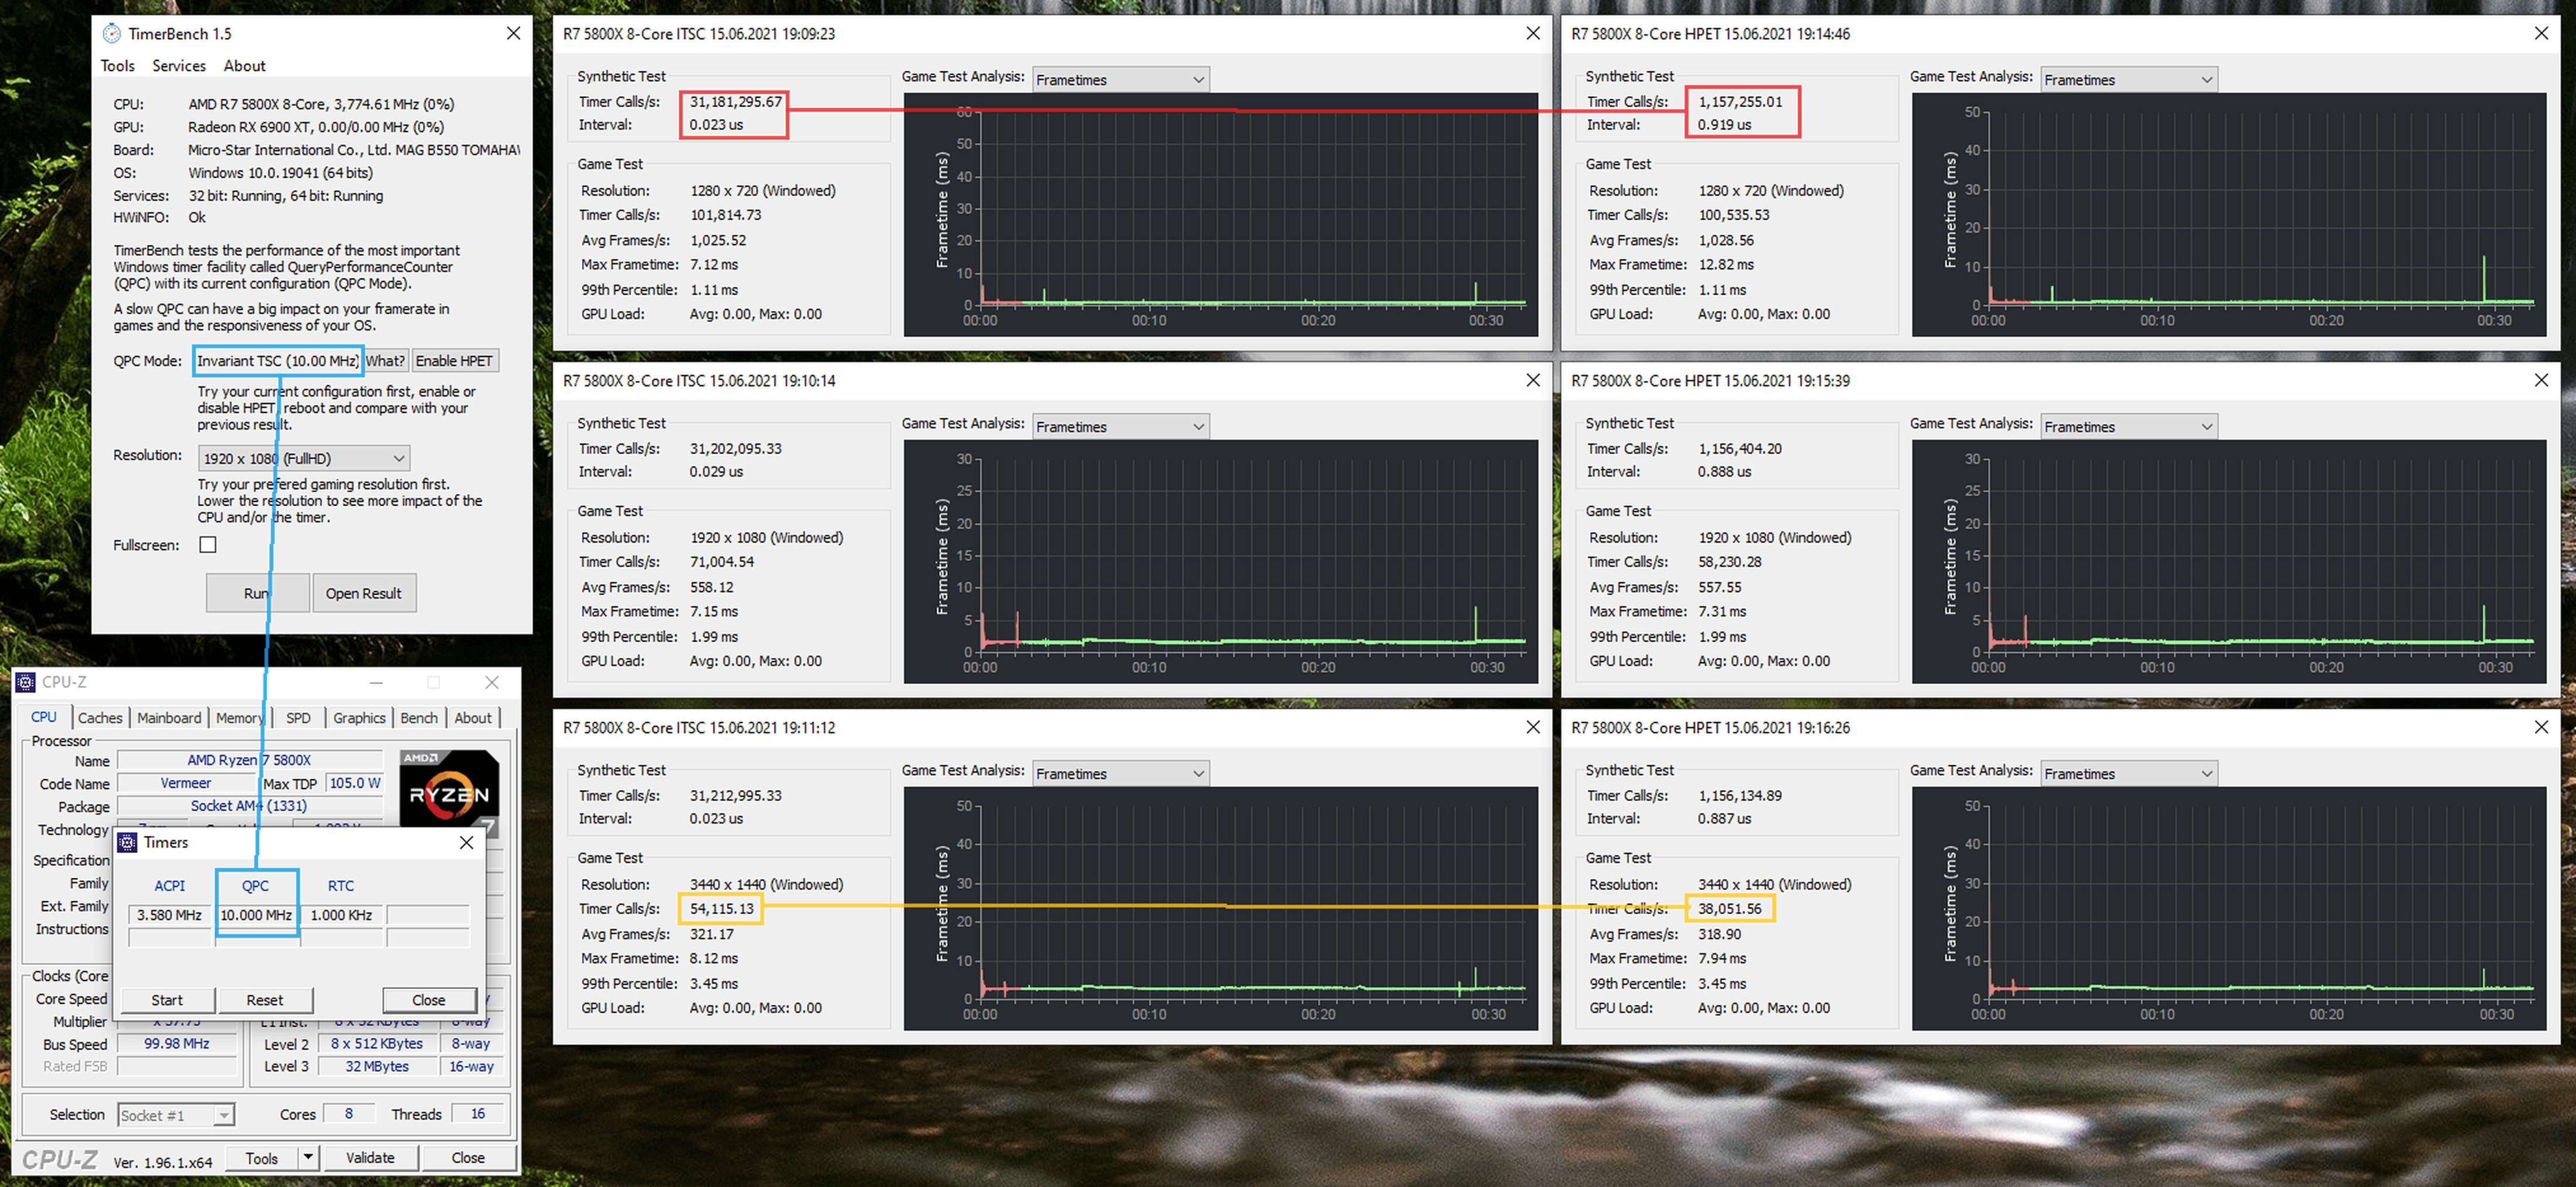Viewport: 2576px width, 1187px height.
Task: Close the HPET 19:15:39 result window
Action: pyautogui.click(x=2541, y=381)
